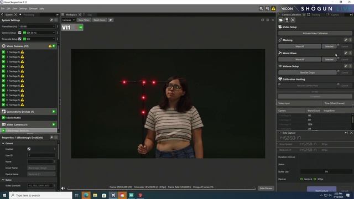Click the playback timeline scrubber bar
This screenshot has height=199, width=354.
pos(162,189)
